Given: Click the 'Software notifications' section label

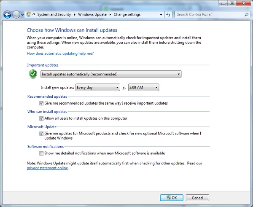Looking at the screenshot, I should click(x=46, y=146).
